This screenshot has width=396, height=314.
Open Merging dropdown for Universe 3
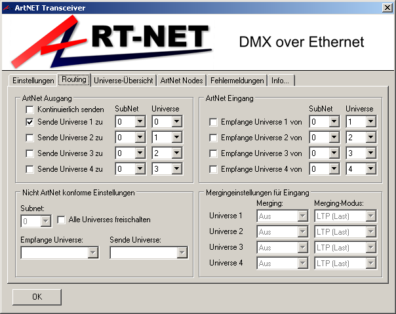(283, 248)
